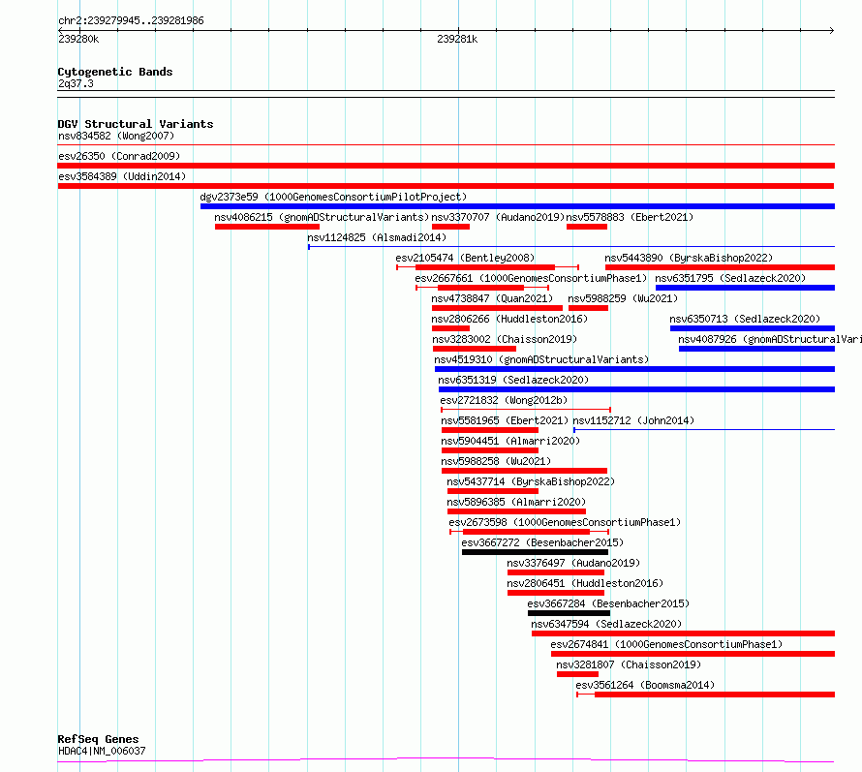Click the nsv834582 (Wong2007) variant label
Screen dimensions: 862x772
(x=116, y=136)
